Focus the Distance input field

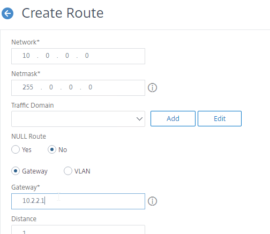(78, 230)
